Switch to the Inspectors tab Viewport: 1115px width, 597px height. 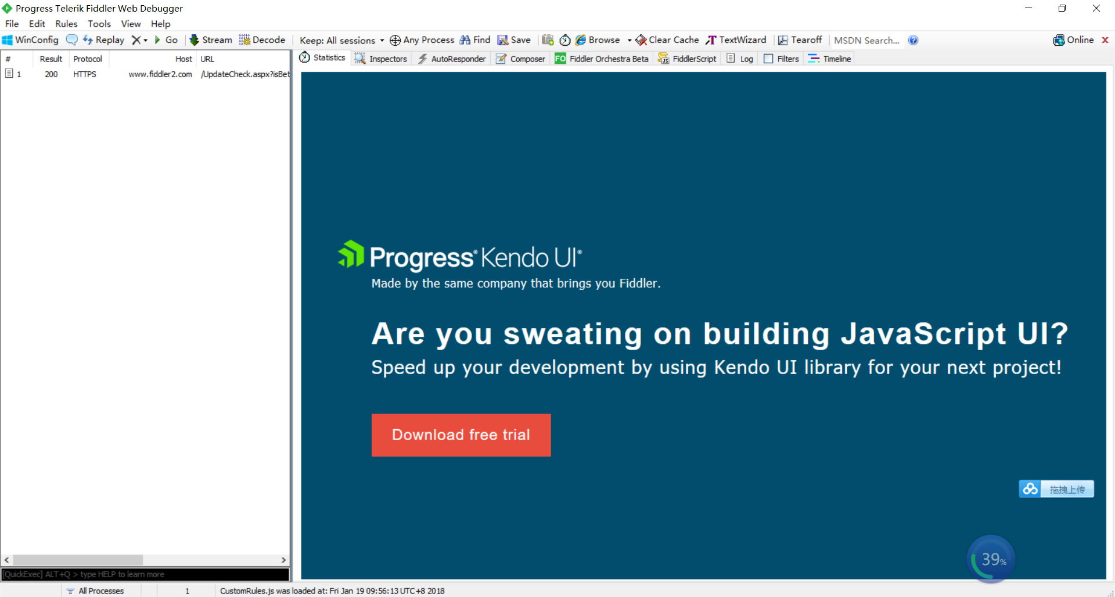[x=381, y=59]
